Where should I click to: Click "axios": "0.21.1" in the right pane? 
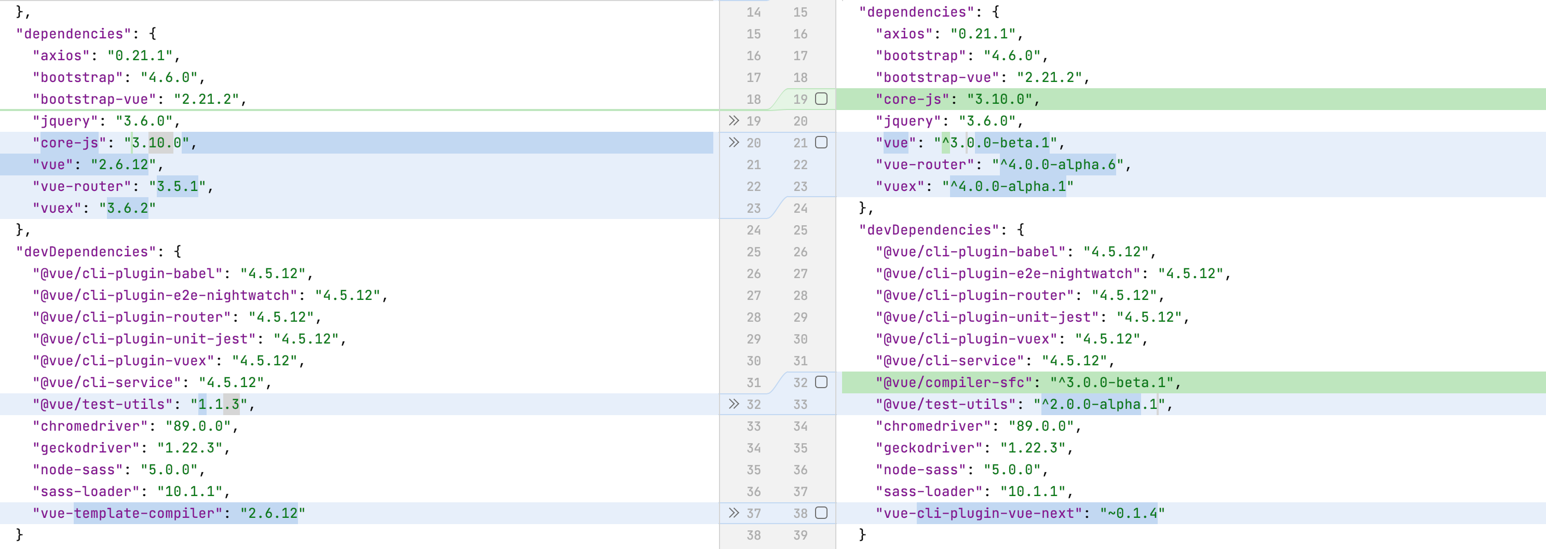point(949,34)
